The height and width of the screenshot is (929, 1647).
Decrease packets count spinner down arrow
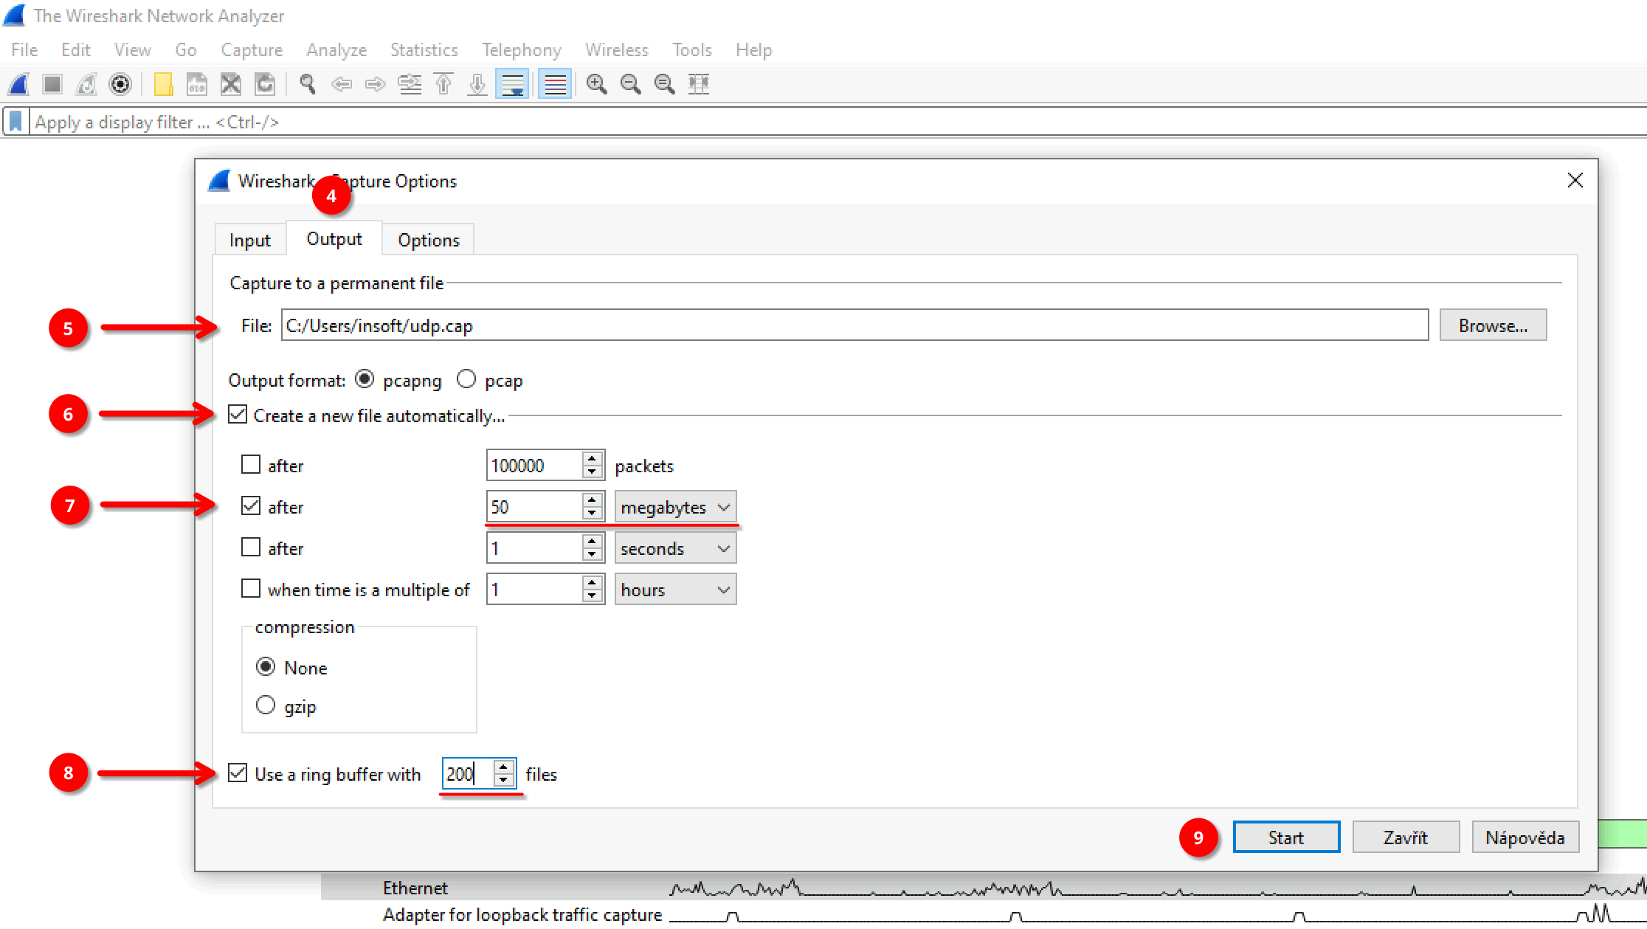click(592, 472)
